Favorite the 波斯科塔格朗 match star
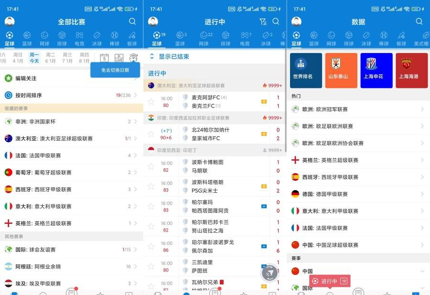 (x=151, y=186)
